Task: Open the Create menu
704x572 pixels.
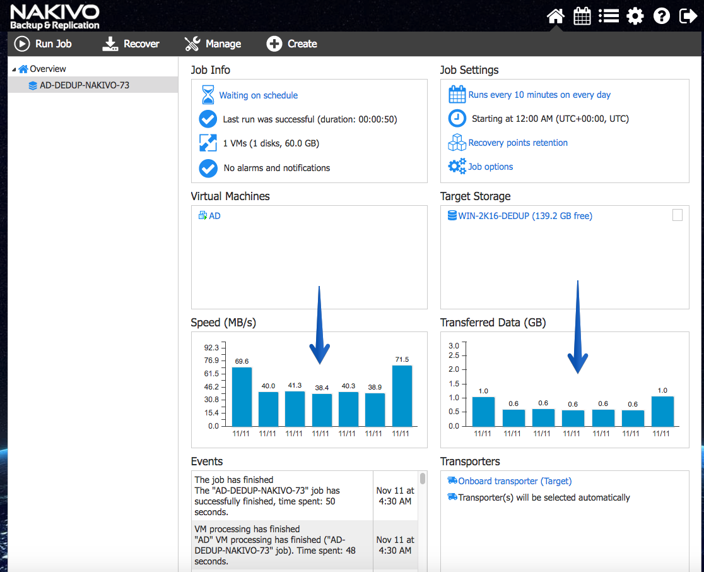Action: (292, 44)
